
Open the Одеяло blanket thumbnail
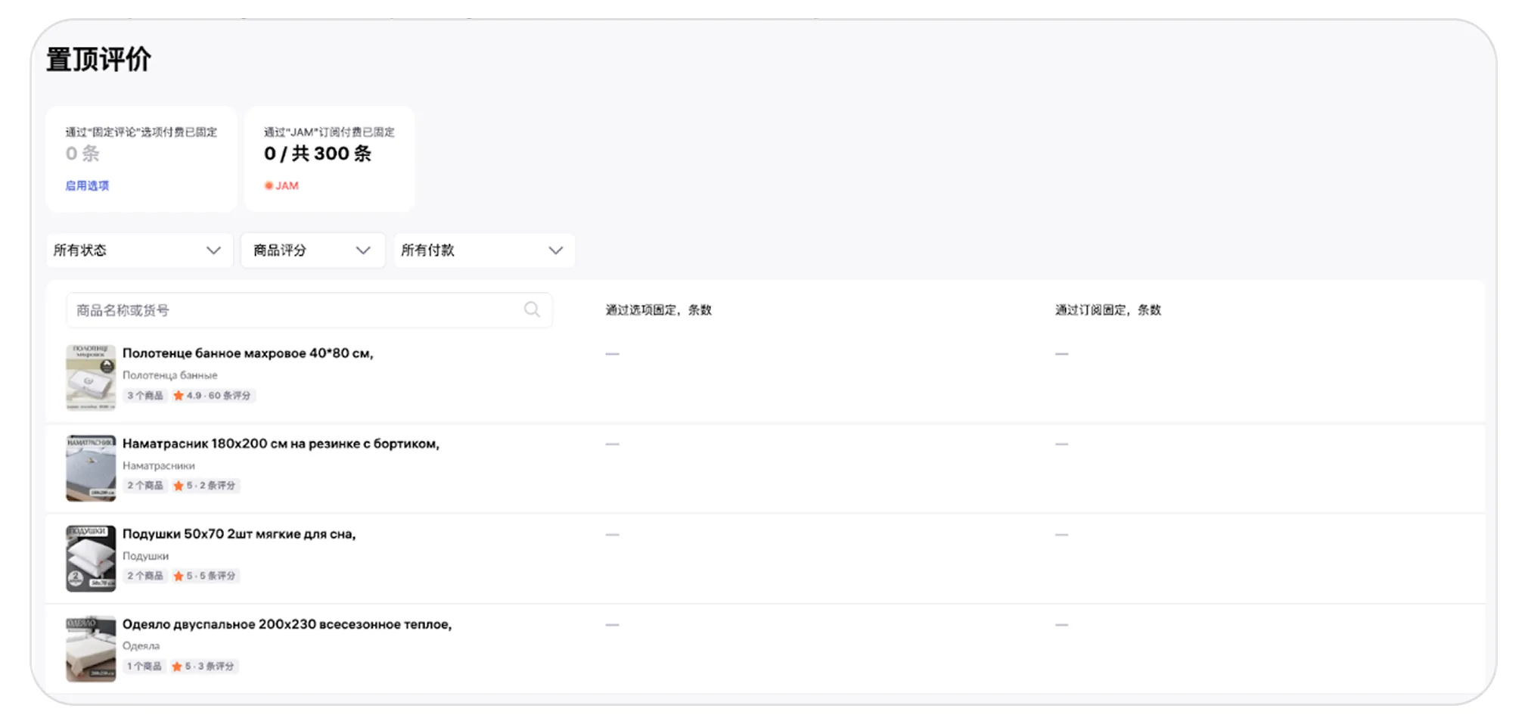(91, 648)
